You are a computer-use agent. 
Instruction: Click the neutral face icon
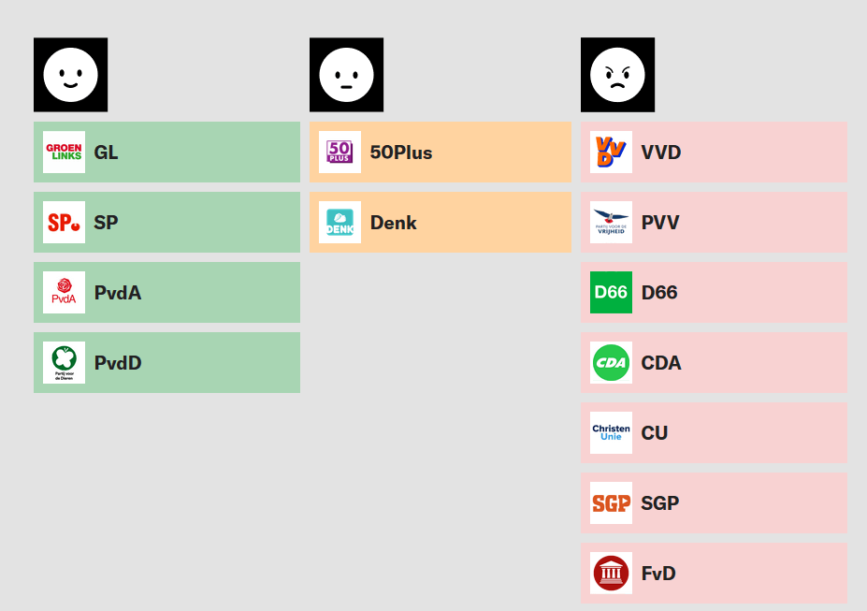click(x=346, y=75)
